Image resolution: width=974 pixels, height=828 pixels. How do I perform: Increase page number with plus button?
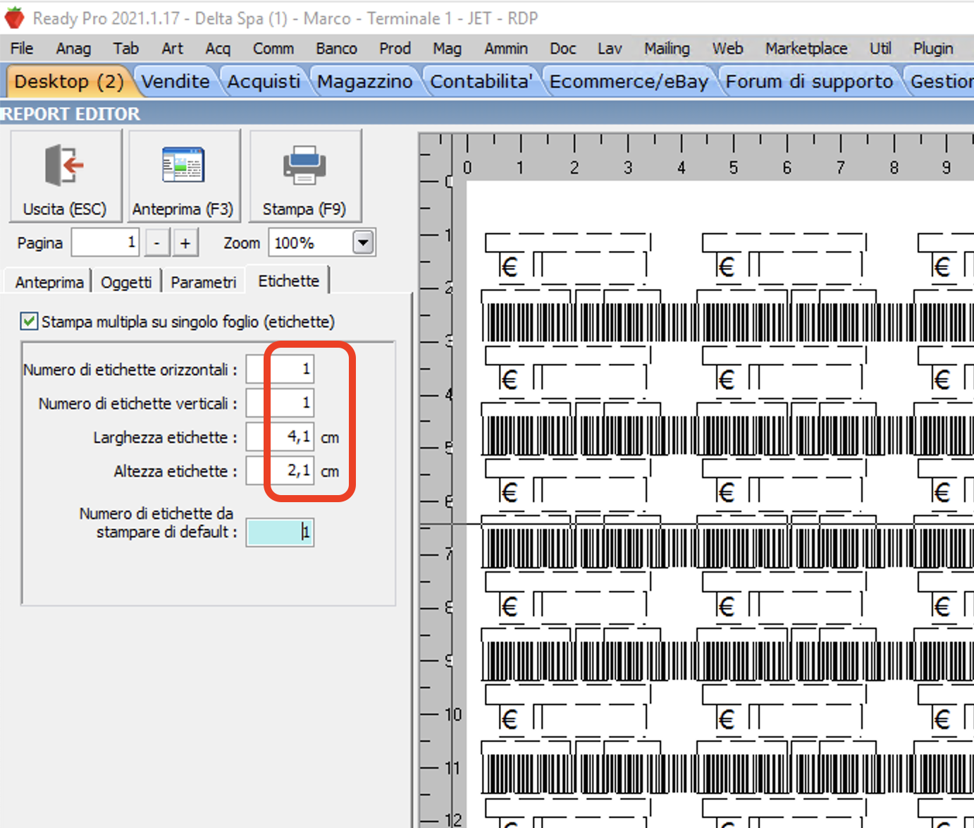pyautogui.click(x=185, y=243)
